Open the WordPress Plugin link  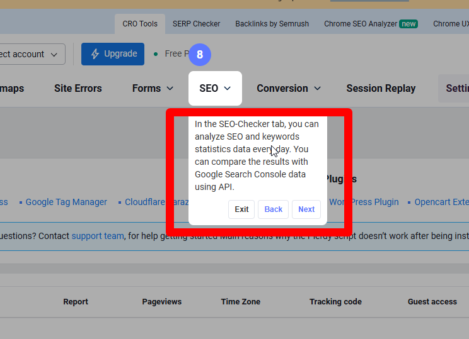pyautogui.click(x=364, y=202)
